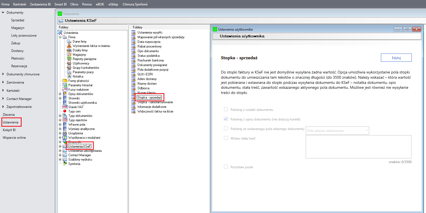Image resolution: width=426 pixels, height=213 pixels.
Task: Expand the Zamówienia sidebar section
Action: [3, 82]
